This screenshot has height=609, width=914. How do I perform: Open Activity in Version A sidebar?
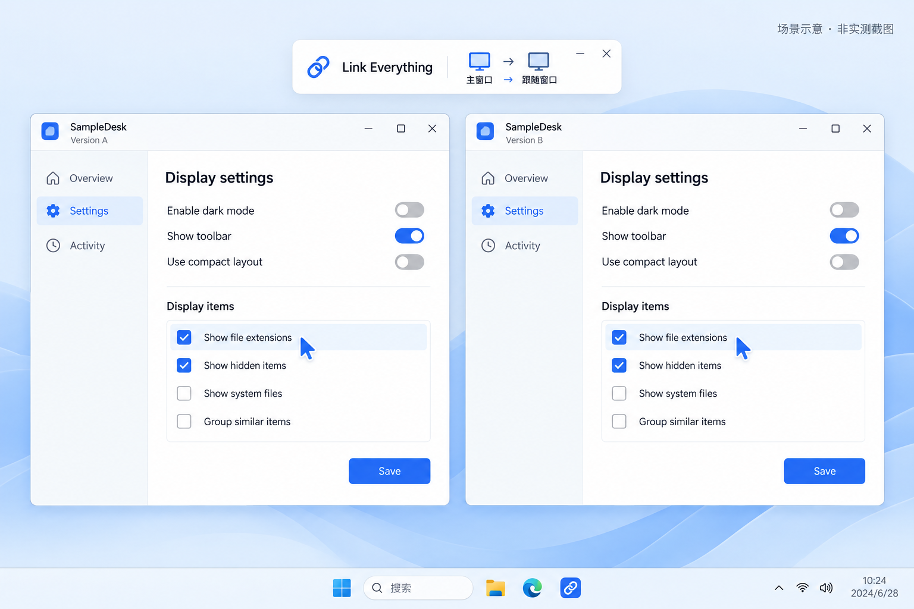90,246
